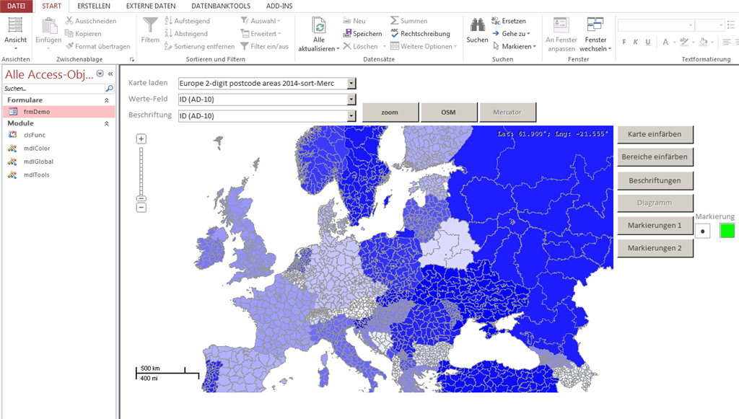Zoom in with map plus button
Screen dimensions: 739x419
[141, 139]
